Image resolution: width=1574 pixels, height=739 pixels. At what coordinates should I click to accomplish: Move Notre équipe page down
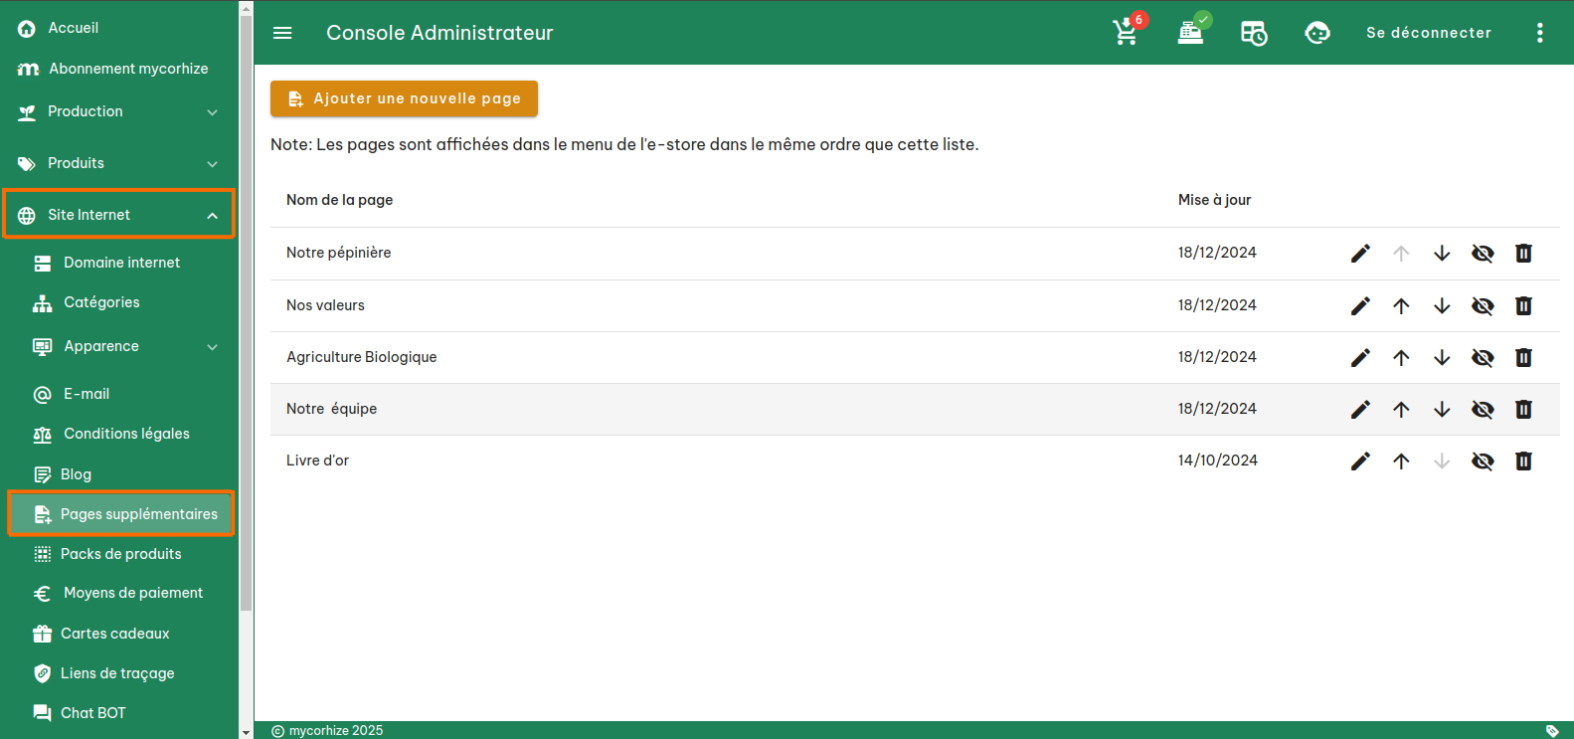click(1442, 410)
